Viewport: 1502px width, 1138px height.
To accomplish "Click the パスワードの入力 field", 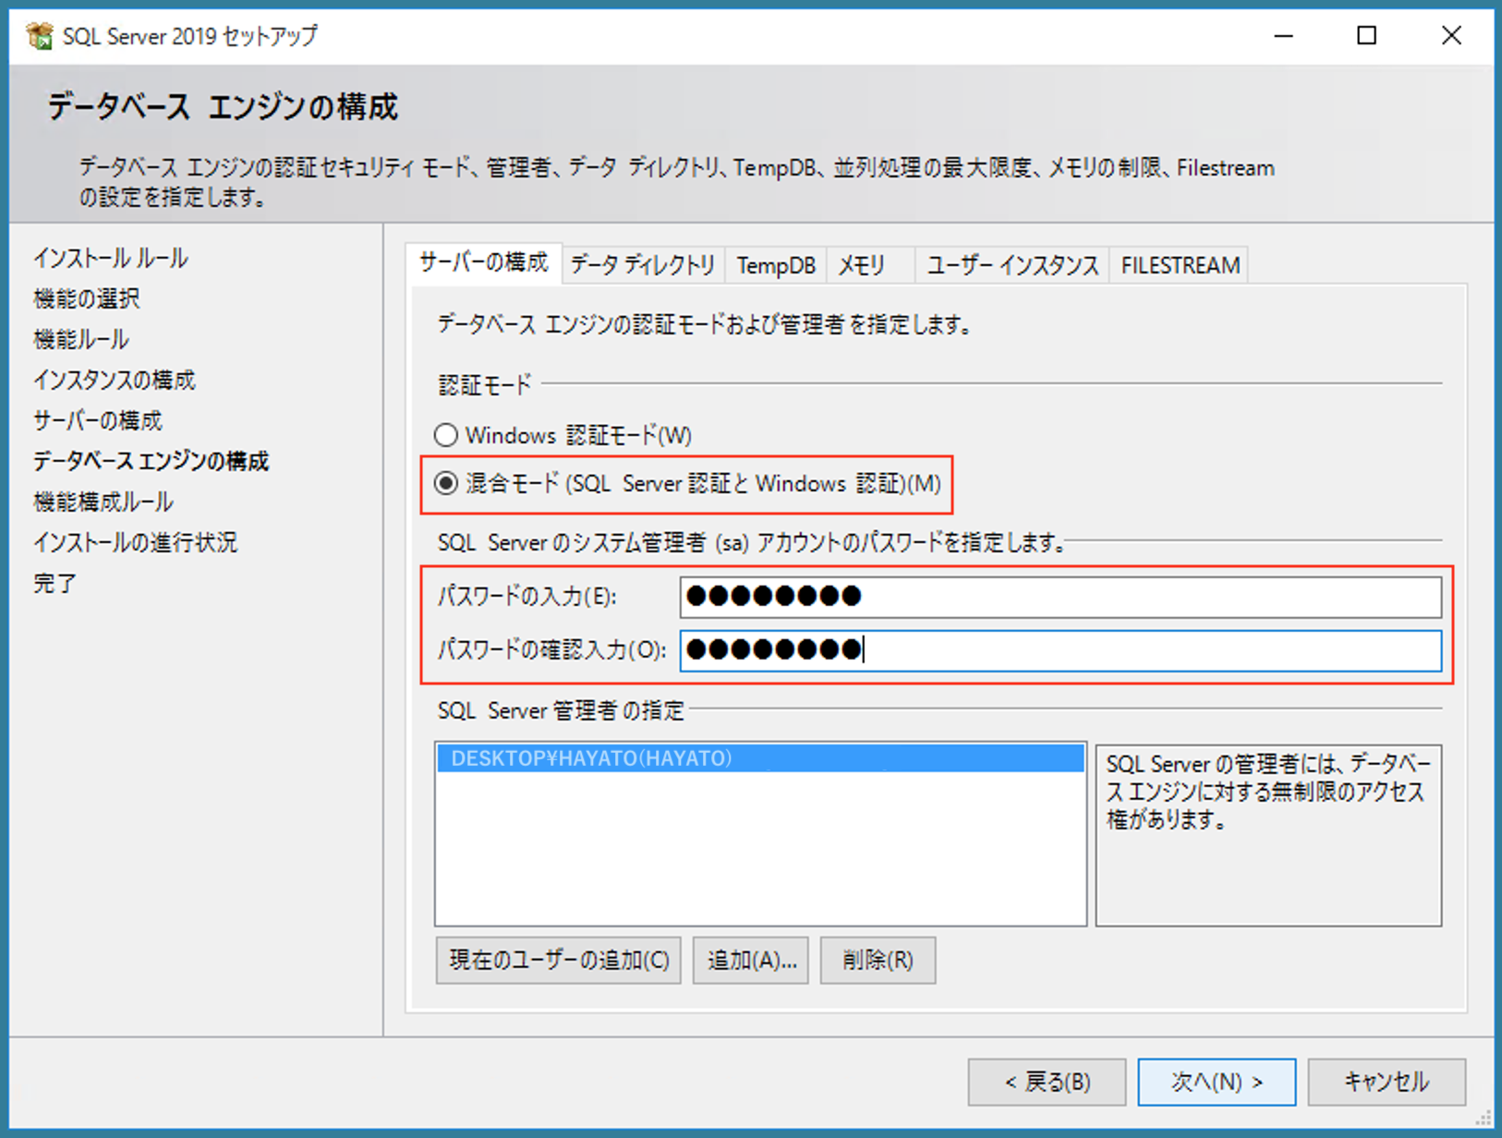I will (1060, 597).
